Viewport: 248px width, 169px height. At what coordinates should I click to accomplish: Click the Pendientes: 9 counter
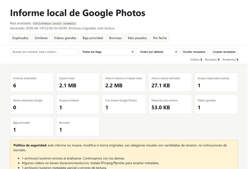tap(230, 60)
